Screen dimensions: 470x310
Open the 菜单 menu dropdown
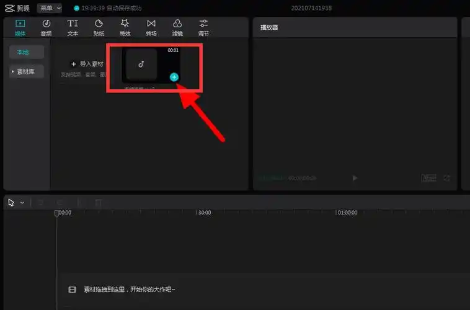click(50, 8)
